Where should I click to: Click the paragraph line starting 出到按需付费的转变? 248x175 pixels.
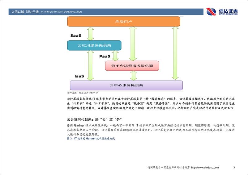coord(151,108)
